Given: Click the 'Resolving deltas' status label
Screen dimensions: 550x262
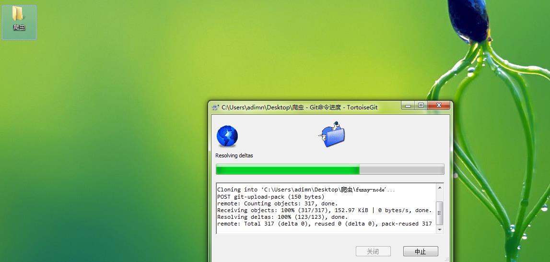Looking at the screenshot, I should pyautogui.click(x=234, y=155).
